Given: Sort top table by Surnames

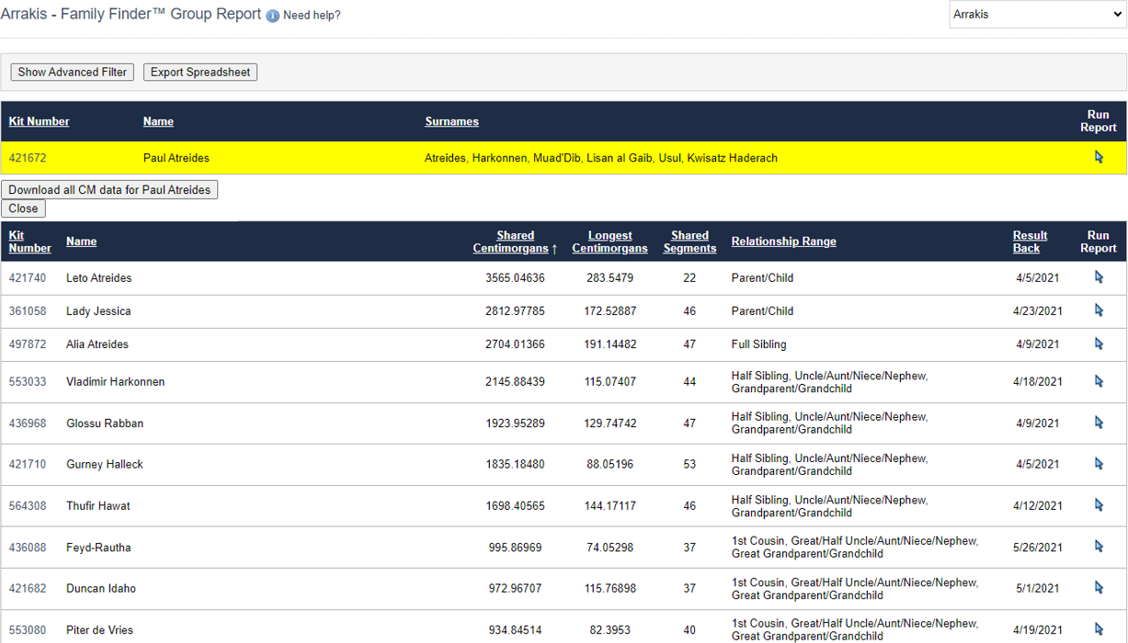Looking at the screenshot, I should (451, 121).
